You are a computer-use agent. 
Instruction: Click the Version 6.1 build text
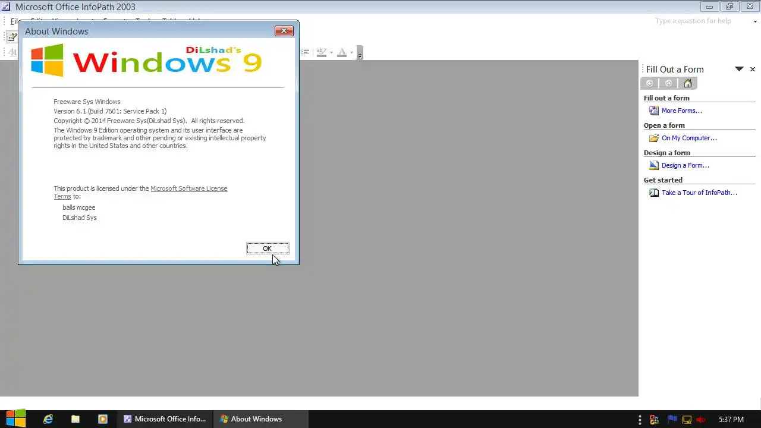(110, 111)
